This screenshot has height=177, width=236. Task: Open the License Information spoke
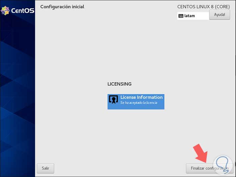[x=136, y=102]
